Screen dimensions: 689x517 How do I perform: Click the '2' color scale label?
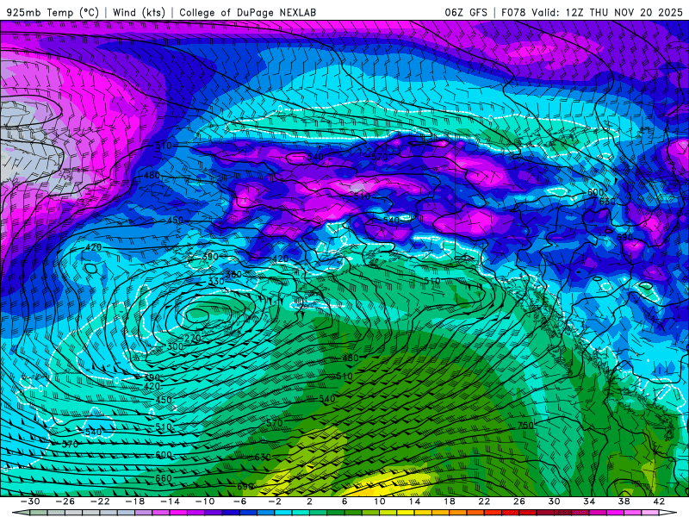tap(309, 501)
